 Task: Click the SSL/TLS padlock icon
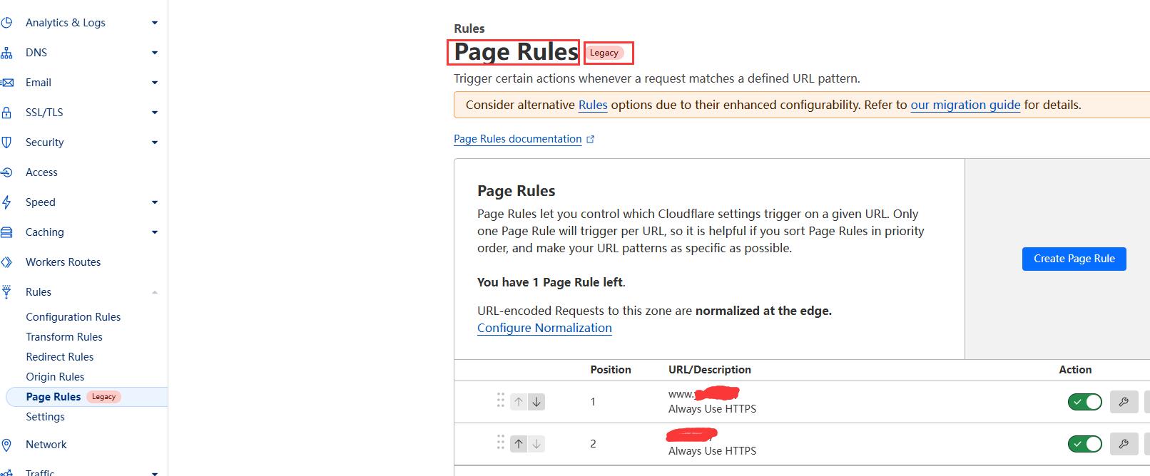tap(6, 113)
